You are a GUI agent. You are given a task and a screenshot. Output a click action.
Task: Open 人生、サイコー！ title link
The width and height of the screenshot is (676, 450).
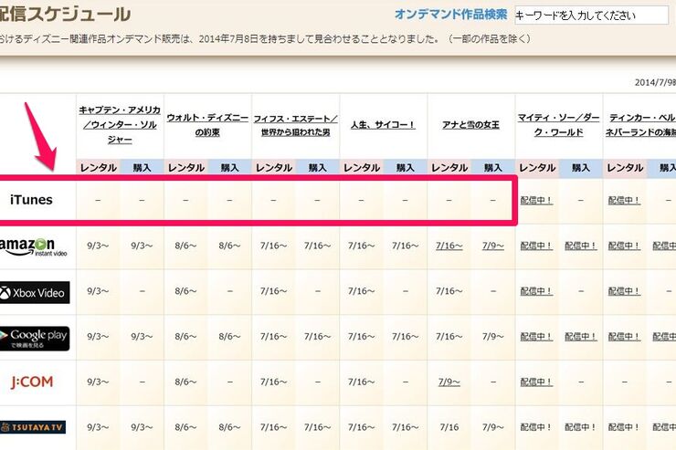click(383, 125)
